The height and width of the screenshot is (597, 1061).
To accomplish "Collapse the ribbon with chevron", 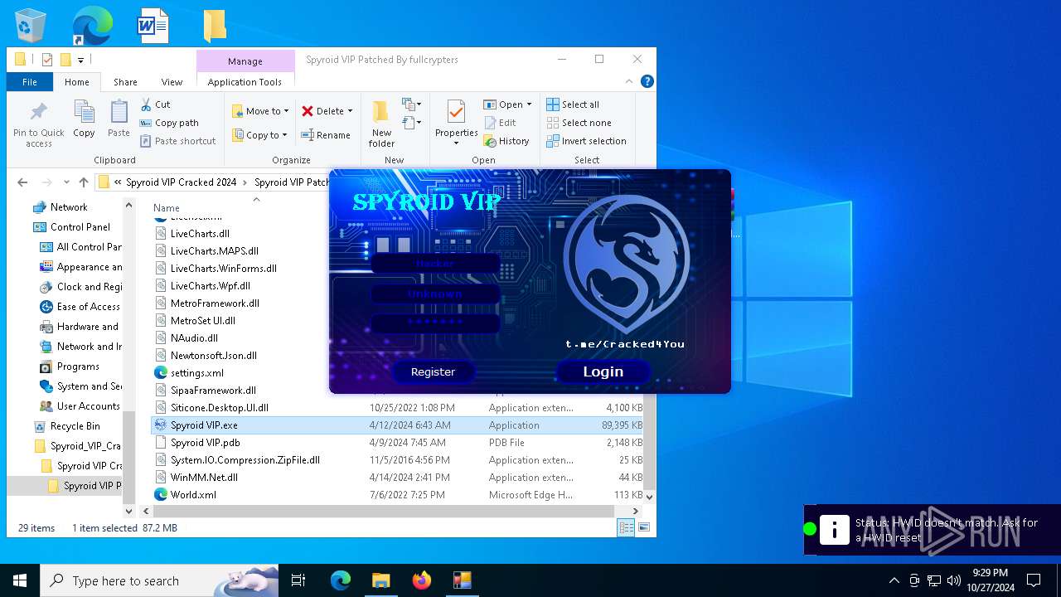I will pos(630,81).
